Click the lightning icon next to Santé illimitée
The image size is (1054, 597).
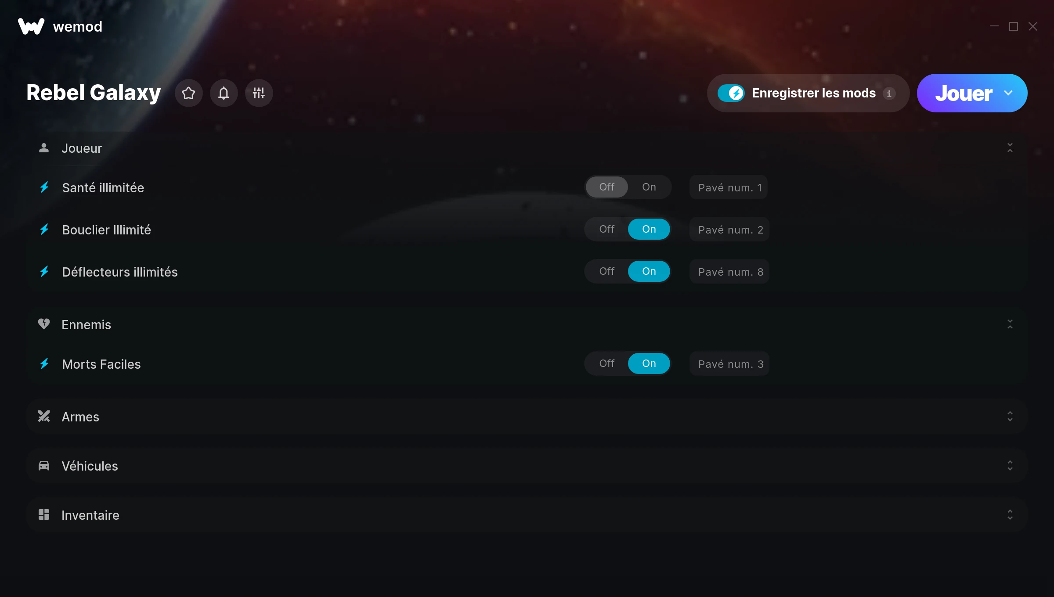coord(44,187)
